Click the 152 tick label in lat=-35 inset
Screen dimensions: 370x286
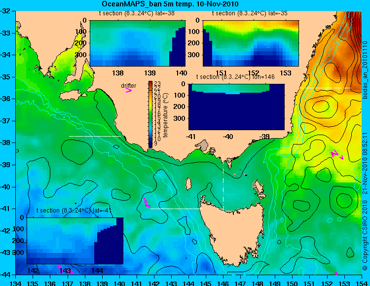click(x=254, y=73)
